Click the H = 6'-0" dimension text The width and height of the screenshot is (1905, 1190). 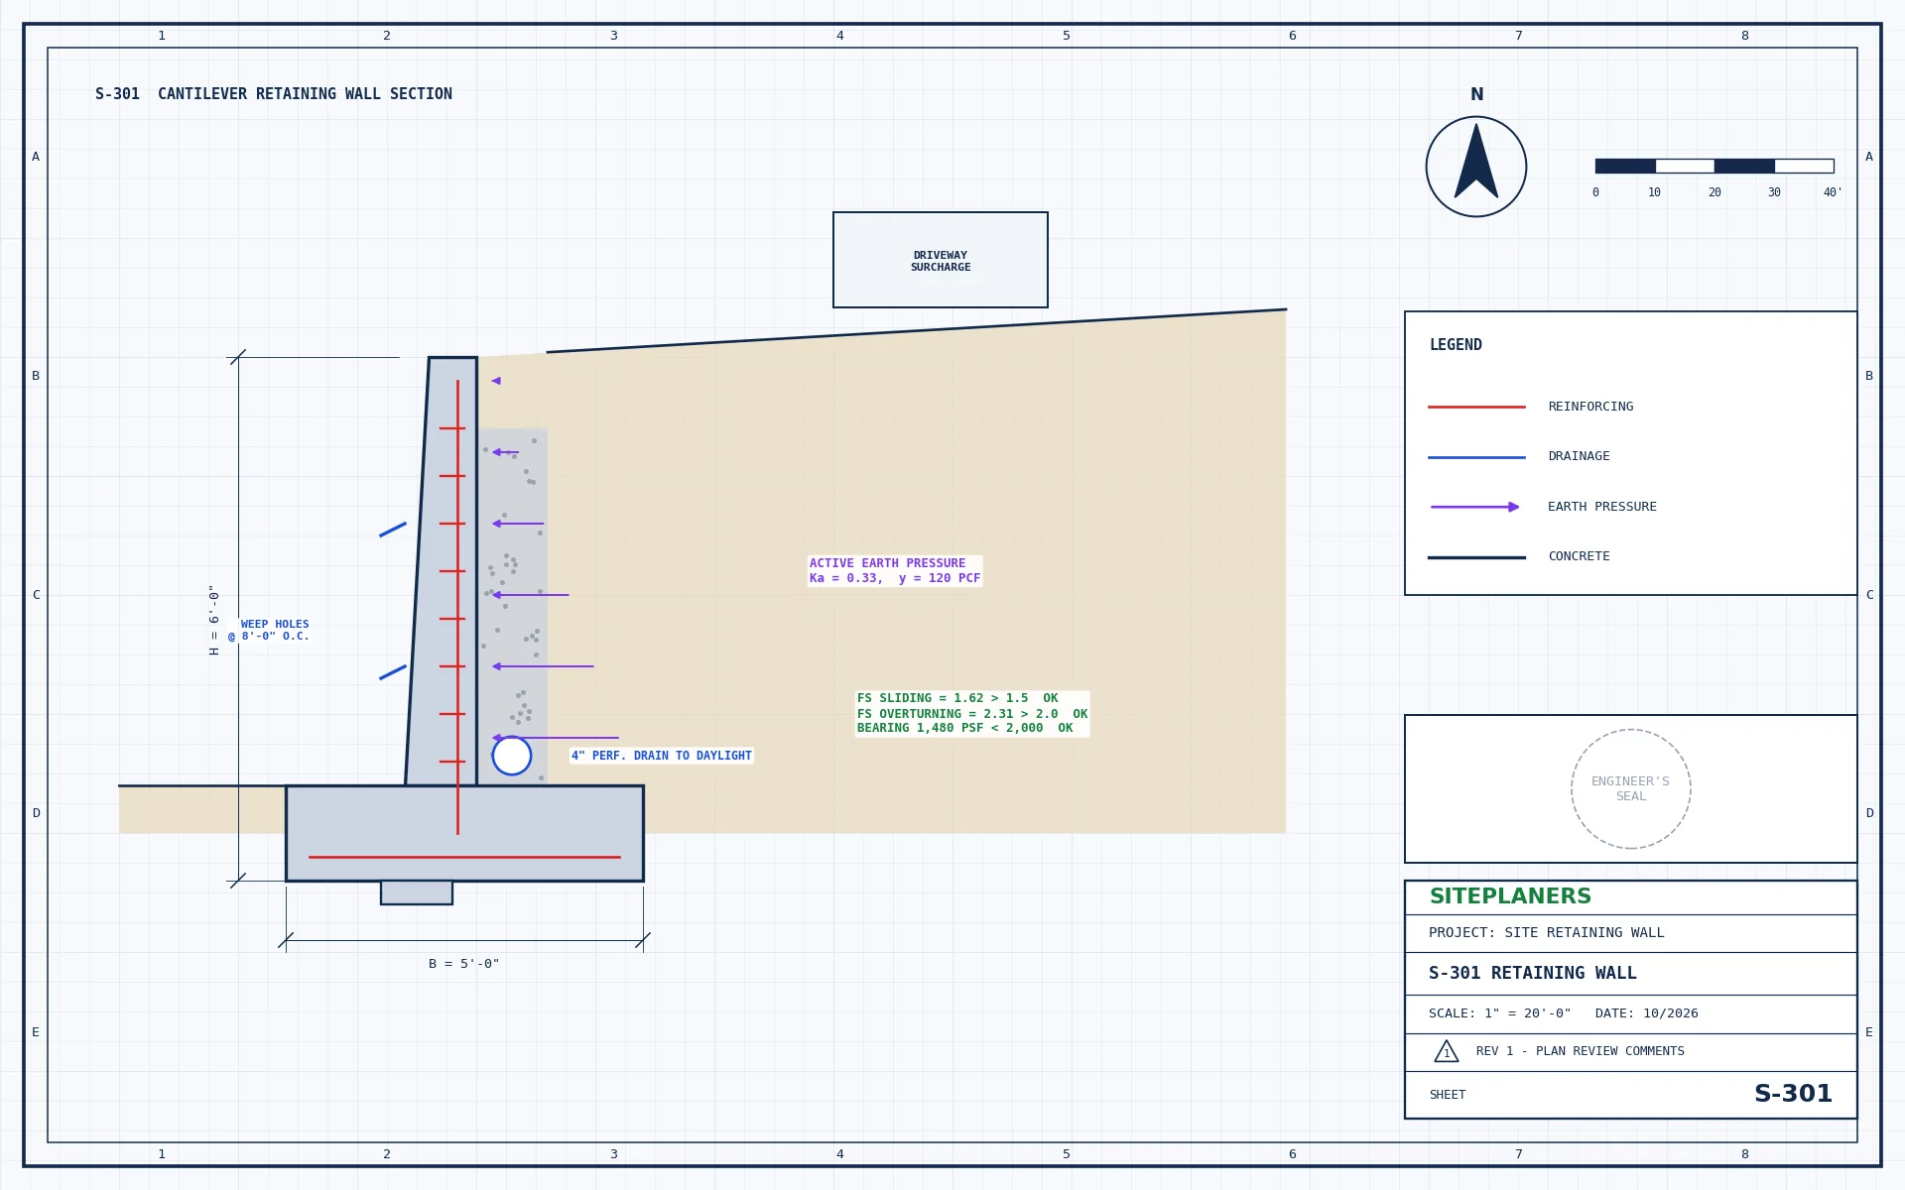pyautogui.click(x=213, y=620)
